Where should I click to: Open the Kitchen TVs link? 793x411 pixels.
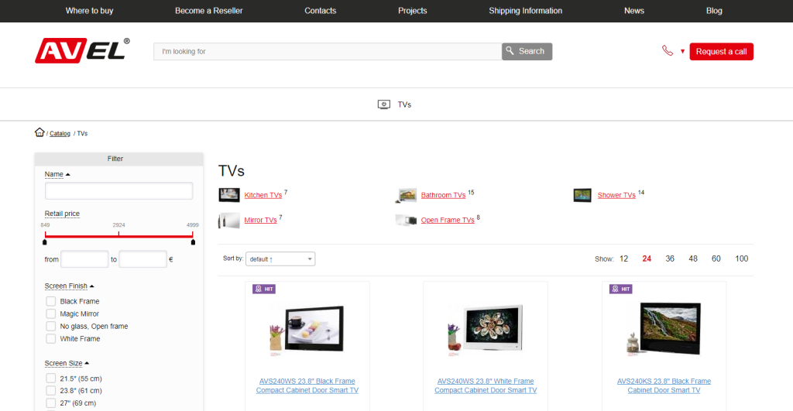tap(263, 195)
